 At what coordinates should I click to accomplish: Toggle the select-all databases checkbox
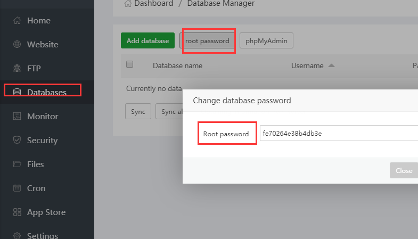(x=129, y=65)
